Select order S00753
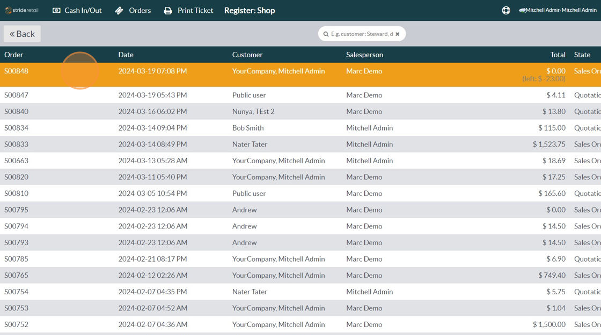The image size is (601, 335). click(x=300, y=308)
